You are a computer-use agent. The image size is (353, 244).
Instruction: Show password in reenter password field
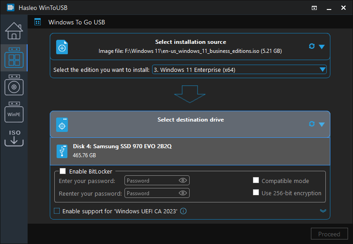click(x=182, y=193)
